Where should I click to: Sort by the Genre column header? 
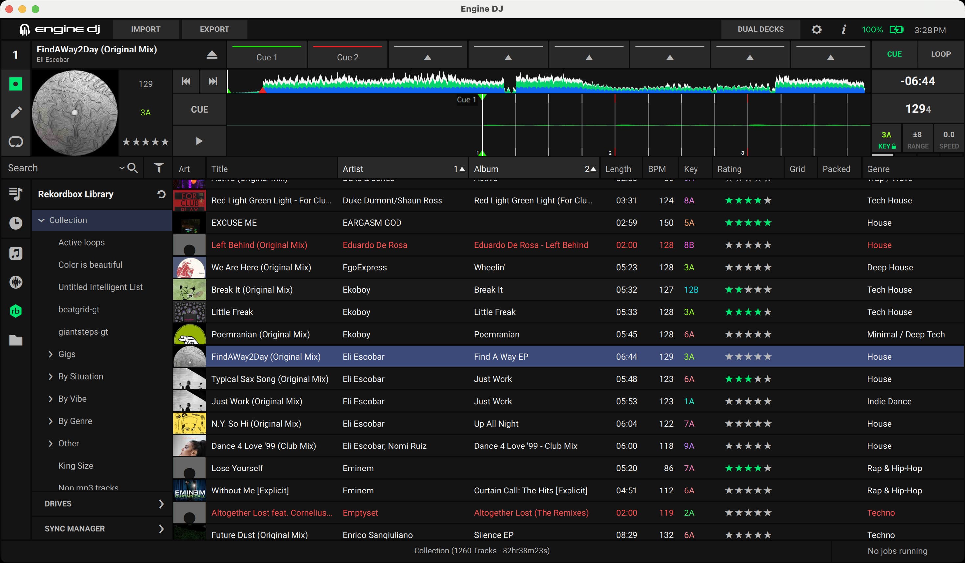(913, 169)
